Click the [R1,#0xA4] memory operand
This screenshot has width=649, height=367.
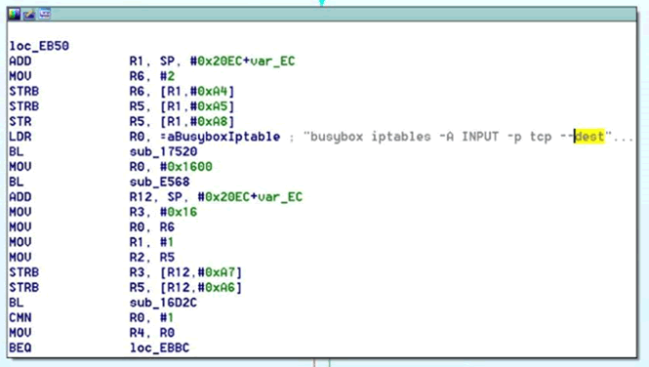[197, 92]
